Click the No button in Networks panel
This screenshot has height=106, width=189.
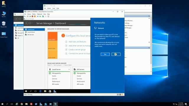[116, 54]
